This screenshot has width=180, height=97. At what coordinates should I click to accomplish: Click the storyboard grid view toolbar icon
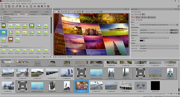point(42,6)
